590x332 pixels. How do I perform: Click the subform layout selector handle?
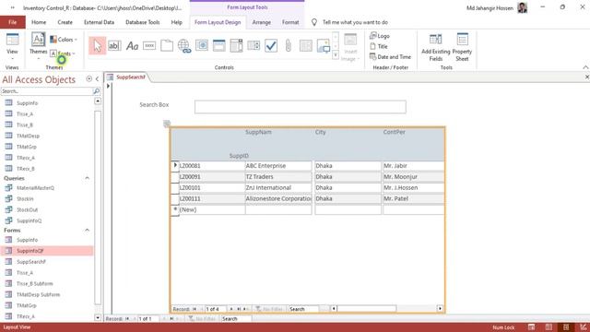167,123
